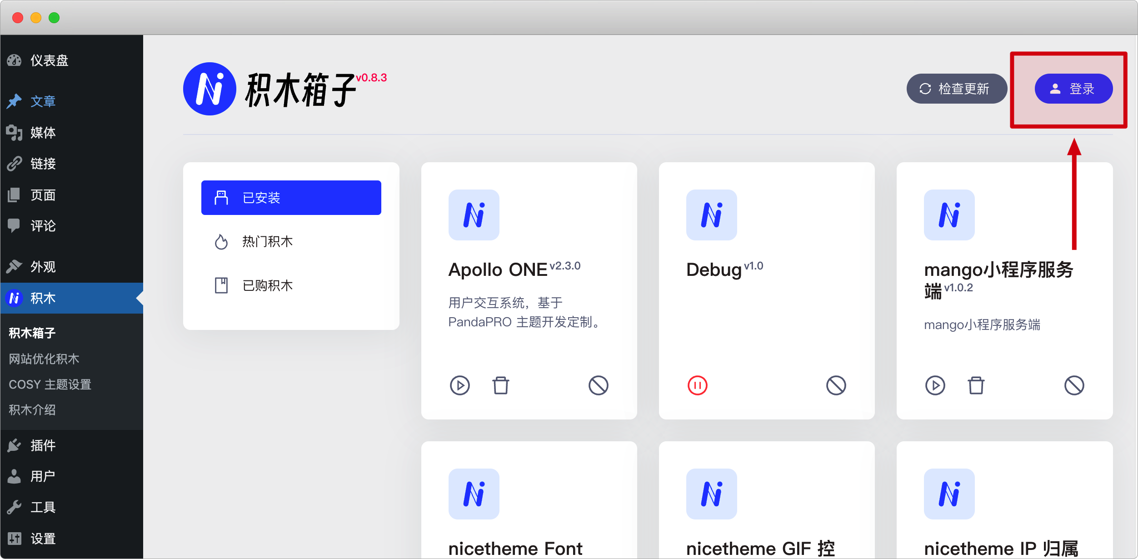Open the 设置 settings menu

[x=71, y=539]
